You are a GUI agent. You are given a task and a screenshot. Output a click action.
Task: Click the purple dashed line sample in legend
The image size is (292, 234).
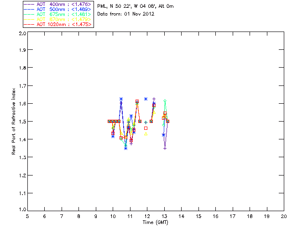29,4
